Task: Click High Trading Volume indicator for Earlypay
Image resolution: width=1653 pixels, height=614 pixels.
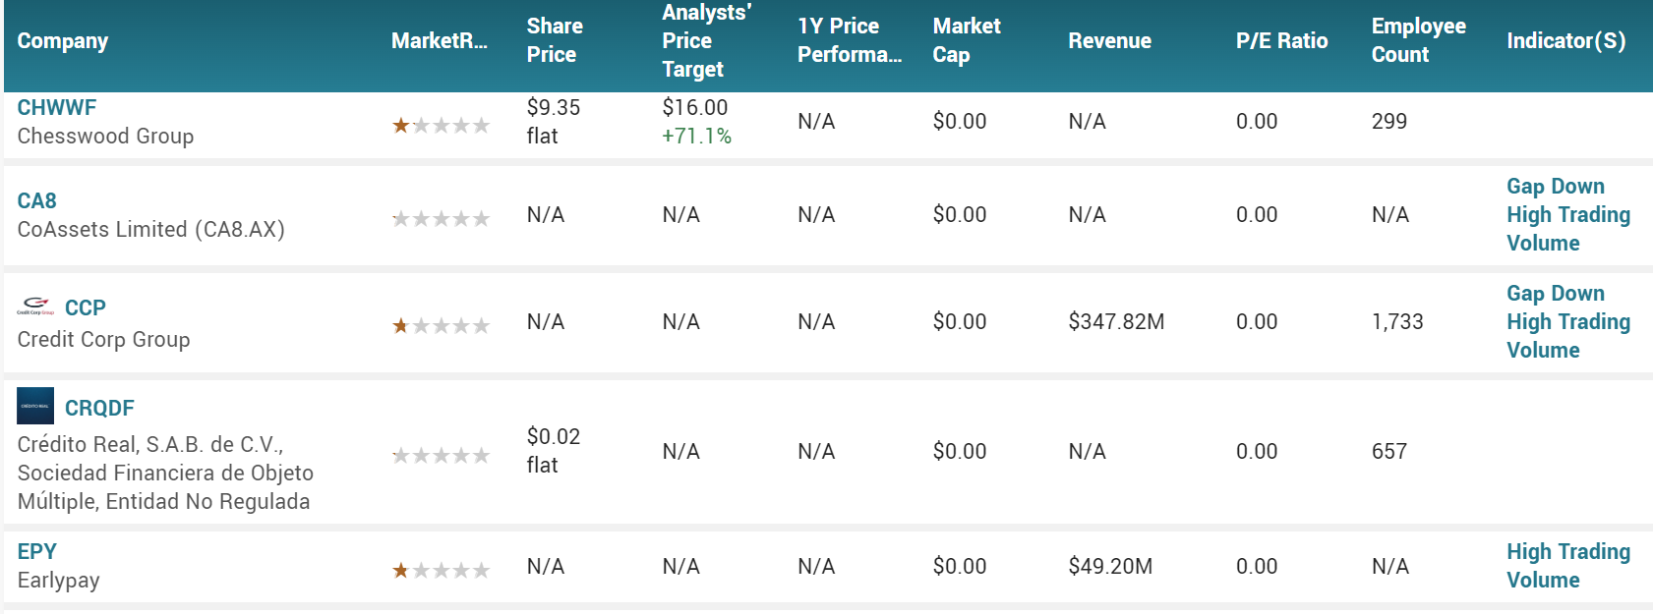Action: point(1567,566)
